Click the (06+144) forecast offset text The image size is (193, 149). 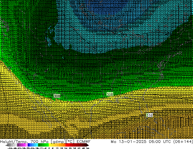(x=183, y=141)
